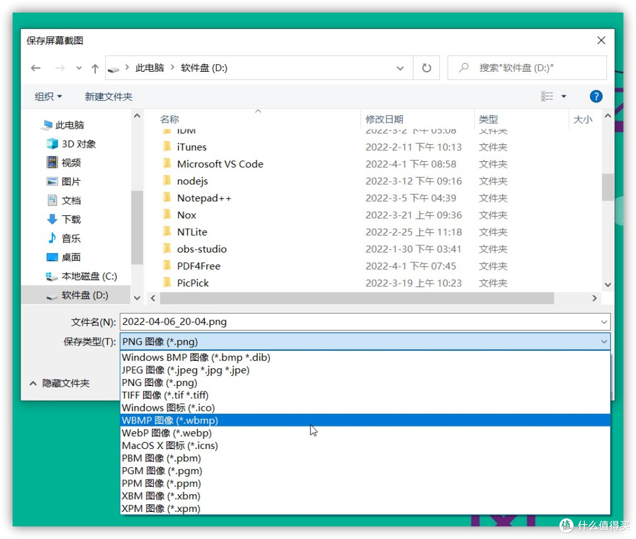Open the view options dropdown arrow
The height and width of the screenshot is (539, 636).
tap(564, 97)
